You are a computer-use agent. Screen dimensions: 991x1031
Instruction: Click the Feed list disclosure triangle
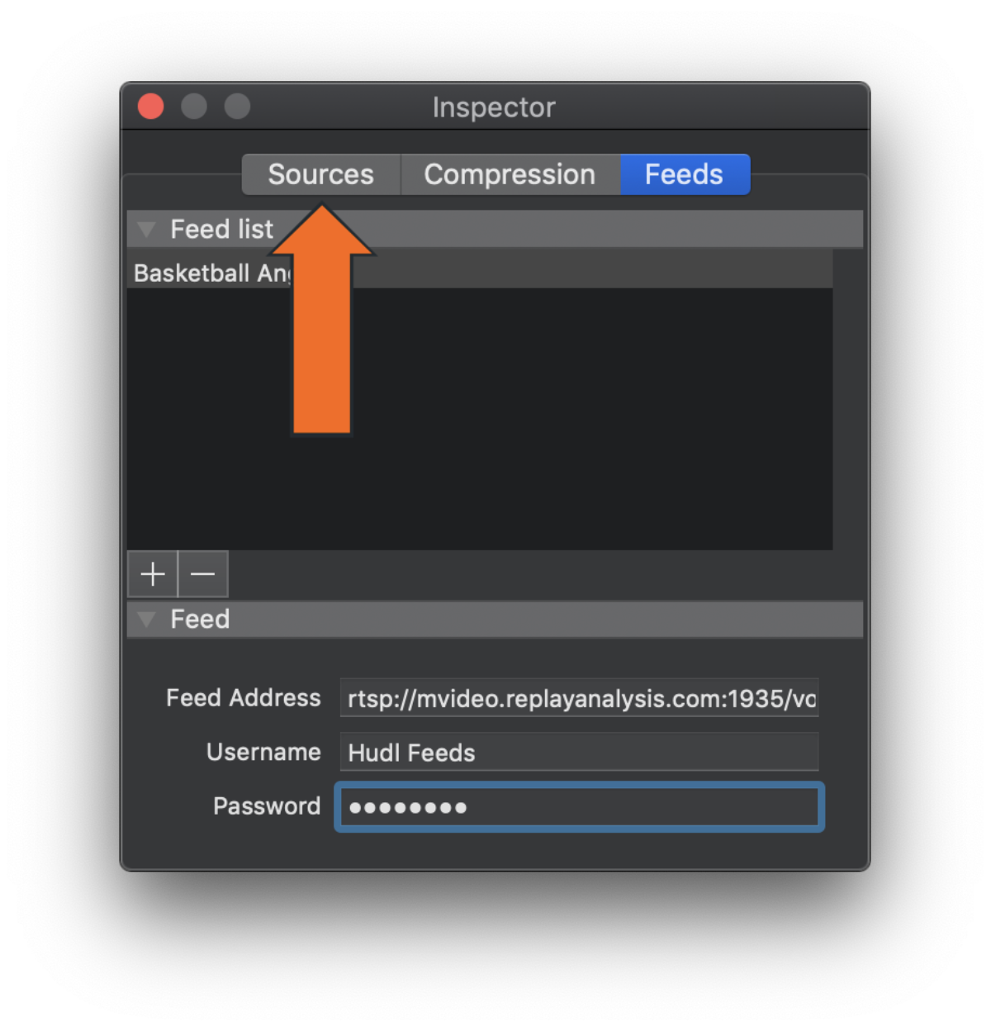[146, 230]
